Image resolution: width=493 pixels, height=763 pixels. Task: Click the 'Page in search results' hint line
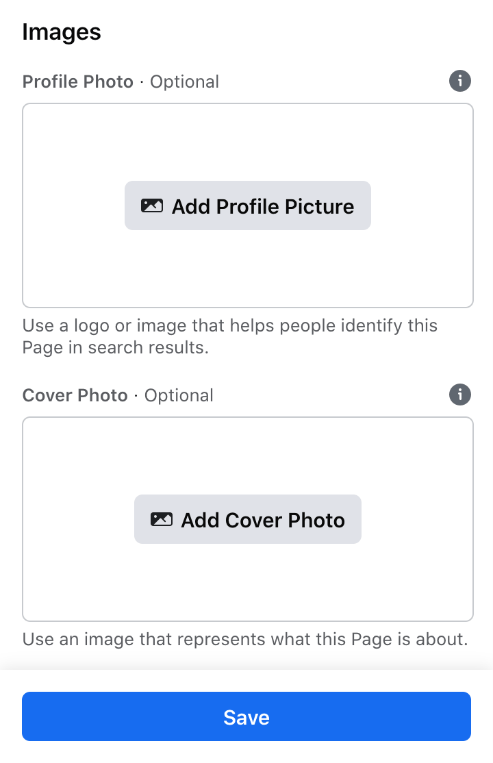115,347
